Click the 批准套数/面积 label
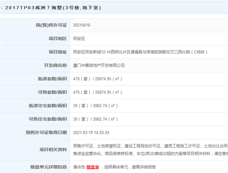228x173 pixels. point(52,79)
